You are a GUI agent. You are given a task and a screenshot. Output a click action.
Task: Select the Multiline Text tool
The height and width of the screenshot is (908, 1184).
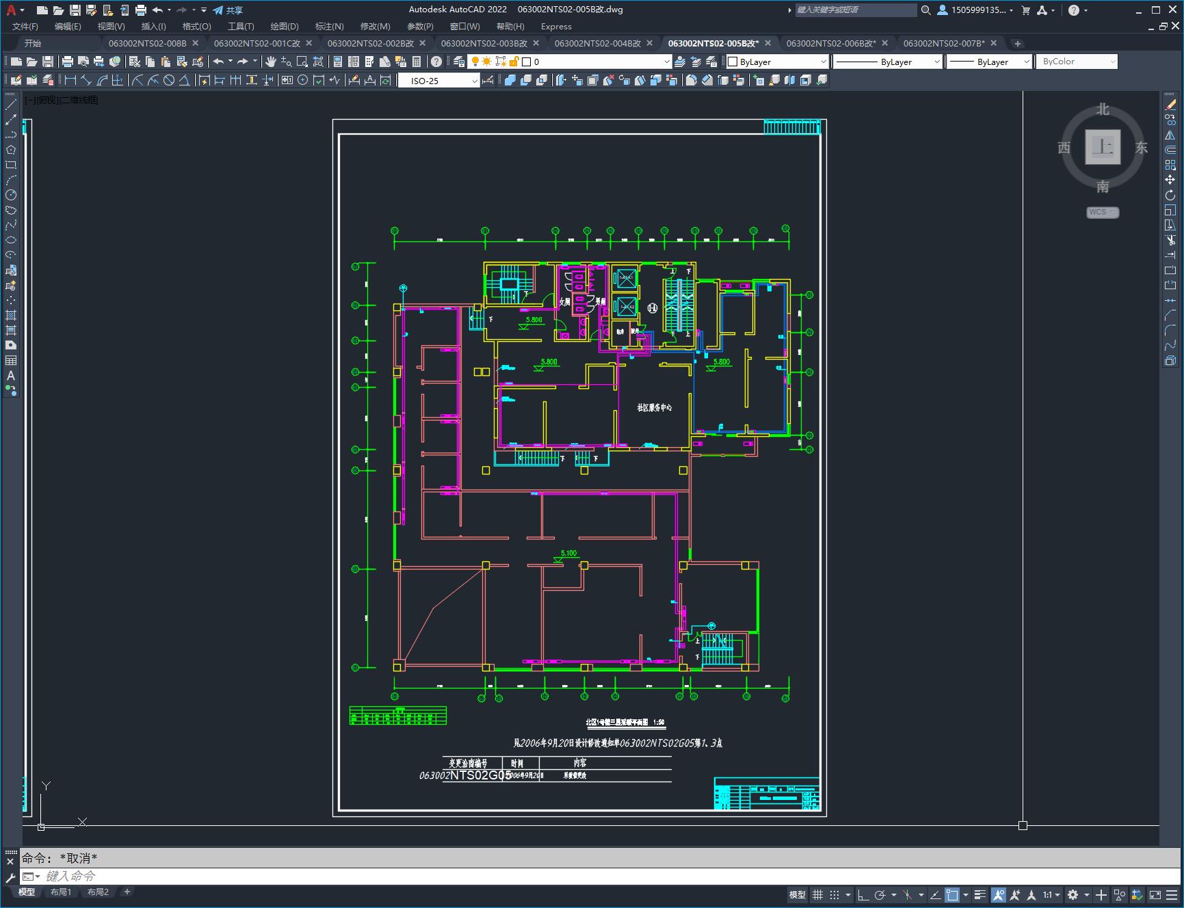click(11, 375)
